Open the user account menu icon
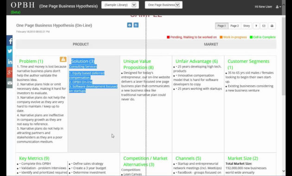292x176 pixels. (278, 6)
